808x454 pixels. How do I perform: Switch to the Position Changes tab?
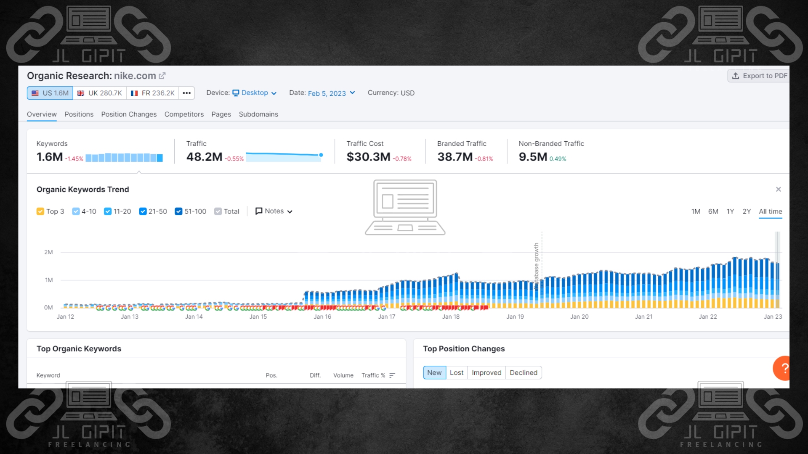click(x=129, y=114)
